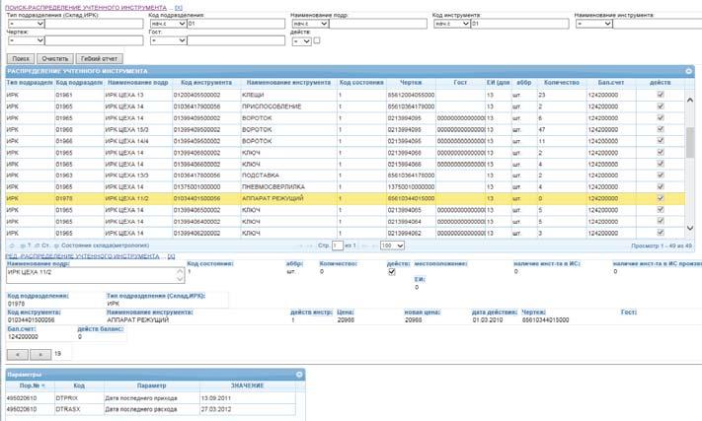Toggle действ checkbox in ПОДСТАВКА row
This screenshot has width=702, height=421.
661,175
